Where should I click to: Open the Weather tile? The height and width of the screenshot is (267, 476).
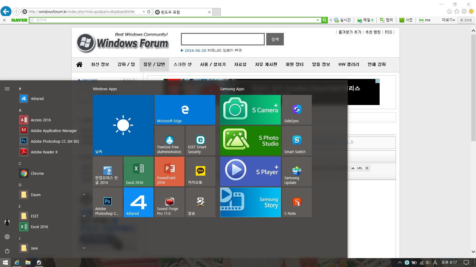[123, 125]
